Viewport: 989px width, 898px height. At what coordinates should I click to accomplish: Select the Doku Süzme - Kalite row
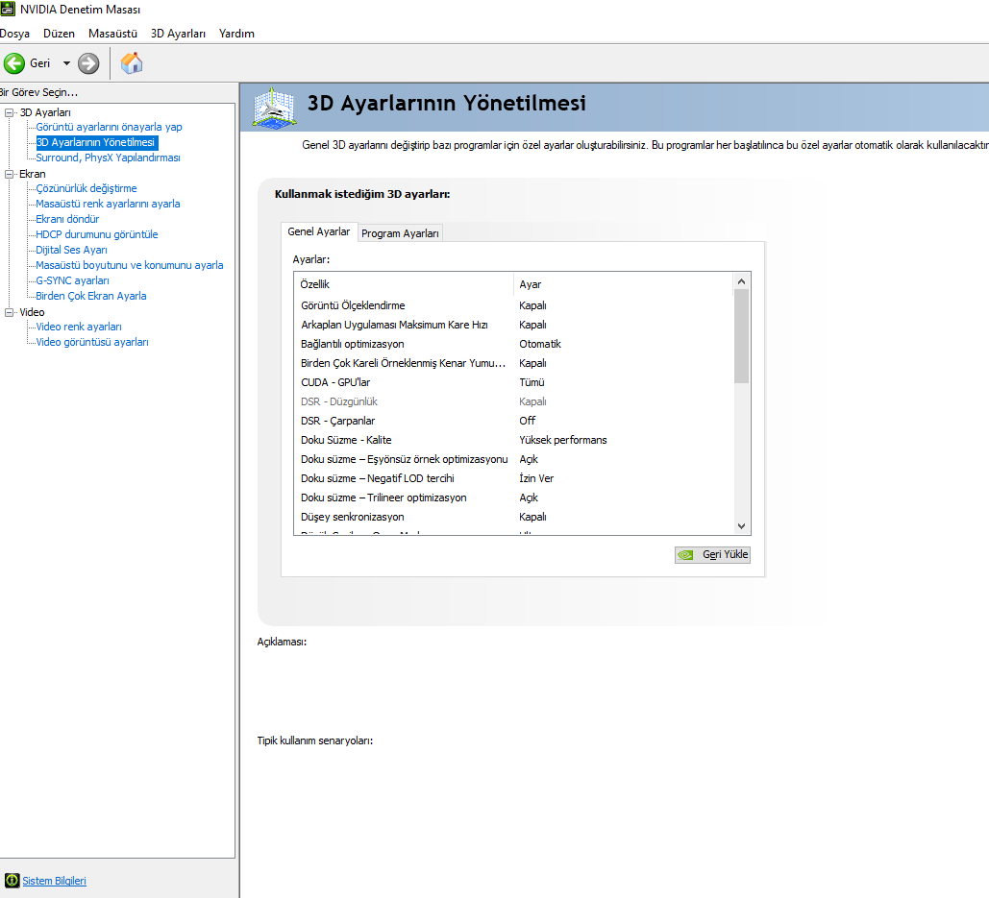coord(513,440)
